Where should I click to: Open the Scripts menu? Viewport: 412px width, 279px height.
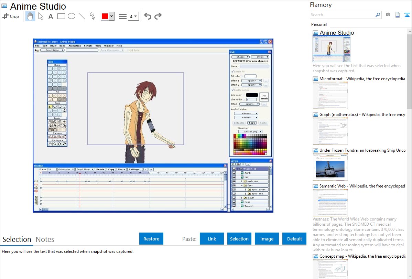click(x=88, y=46)
